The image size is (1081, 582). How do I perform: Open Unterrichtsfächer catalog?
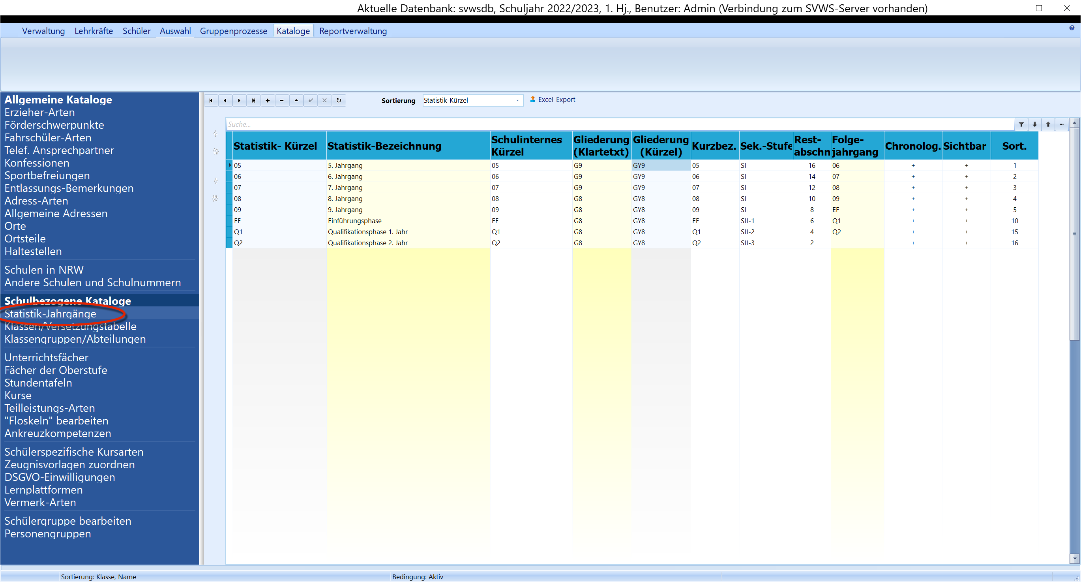[47, 358]
